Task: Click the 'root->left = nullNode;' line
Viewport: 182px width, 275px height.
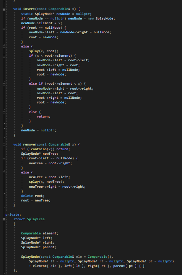Action: tap(58, 70)
